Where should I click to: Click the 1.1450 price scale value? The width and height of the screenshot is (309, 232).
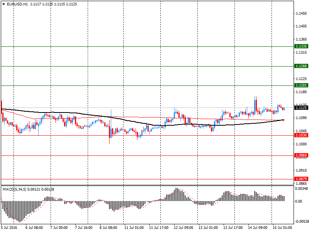(x=301, y=14)
